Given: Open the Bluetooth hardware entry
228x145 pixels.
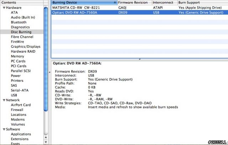Looking at the screenshot, I should pyautogui.click(x=19, y=22).
